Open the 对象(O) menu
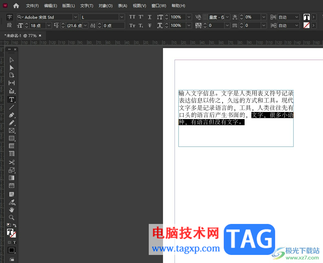 click(x=106, y=6)
